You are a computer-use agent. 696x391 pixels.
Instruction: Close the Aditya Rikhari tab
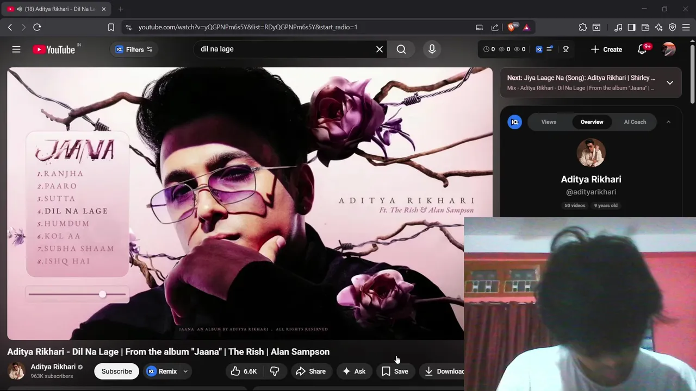coord(103,9)
